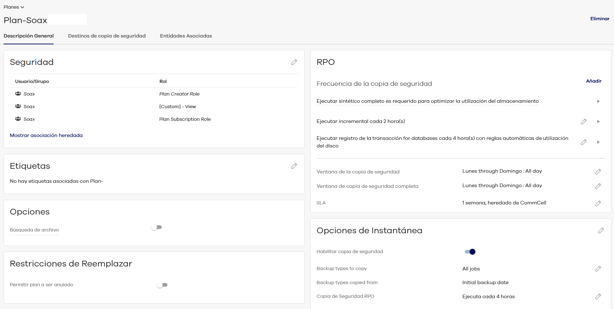Expand the synthetic full backup row arrow

point(598,101)
